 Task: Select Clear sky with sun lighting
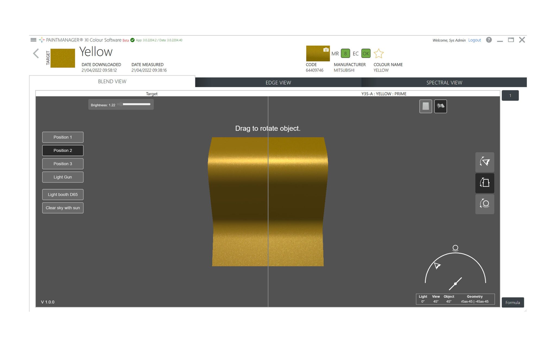pos(62,208)
